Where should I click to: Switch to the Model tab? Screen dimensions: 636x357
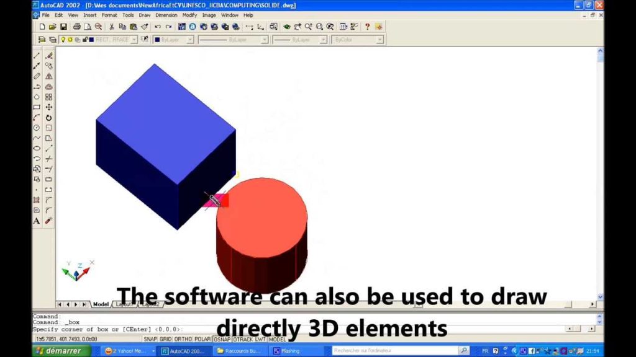(101, 304)
